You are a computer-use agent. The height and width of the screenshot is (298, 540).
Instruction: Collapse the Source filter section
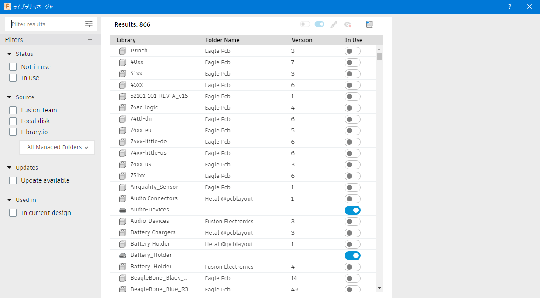click(9, 97)
